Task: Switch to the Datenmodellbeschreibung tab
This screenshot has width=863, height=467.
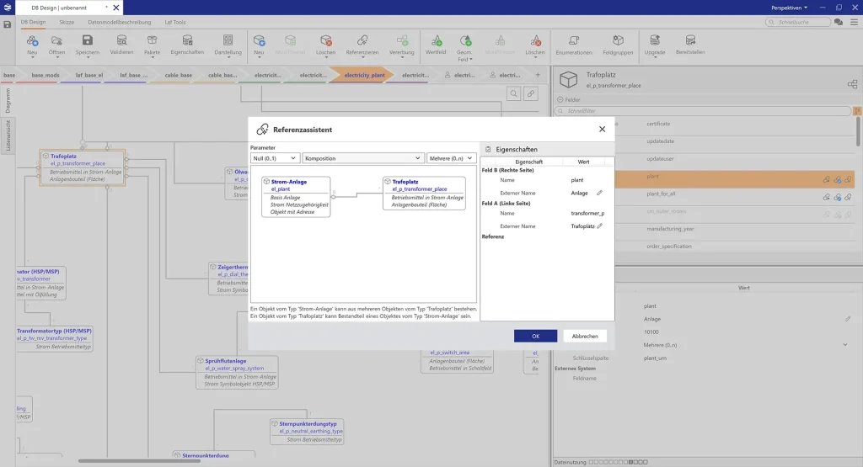Action: [x=120, y=22]
